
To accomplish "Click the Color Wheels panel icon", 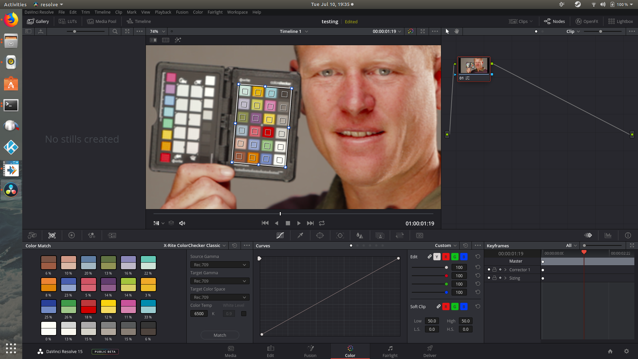I will (72, 235).
